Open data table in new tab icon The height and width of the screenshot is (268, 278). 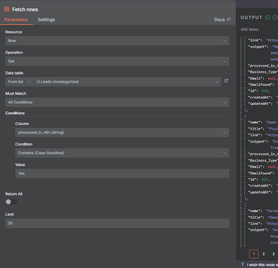[x=226, y=81]
